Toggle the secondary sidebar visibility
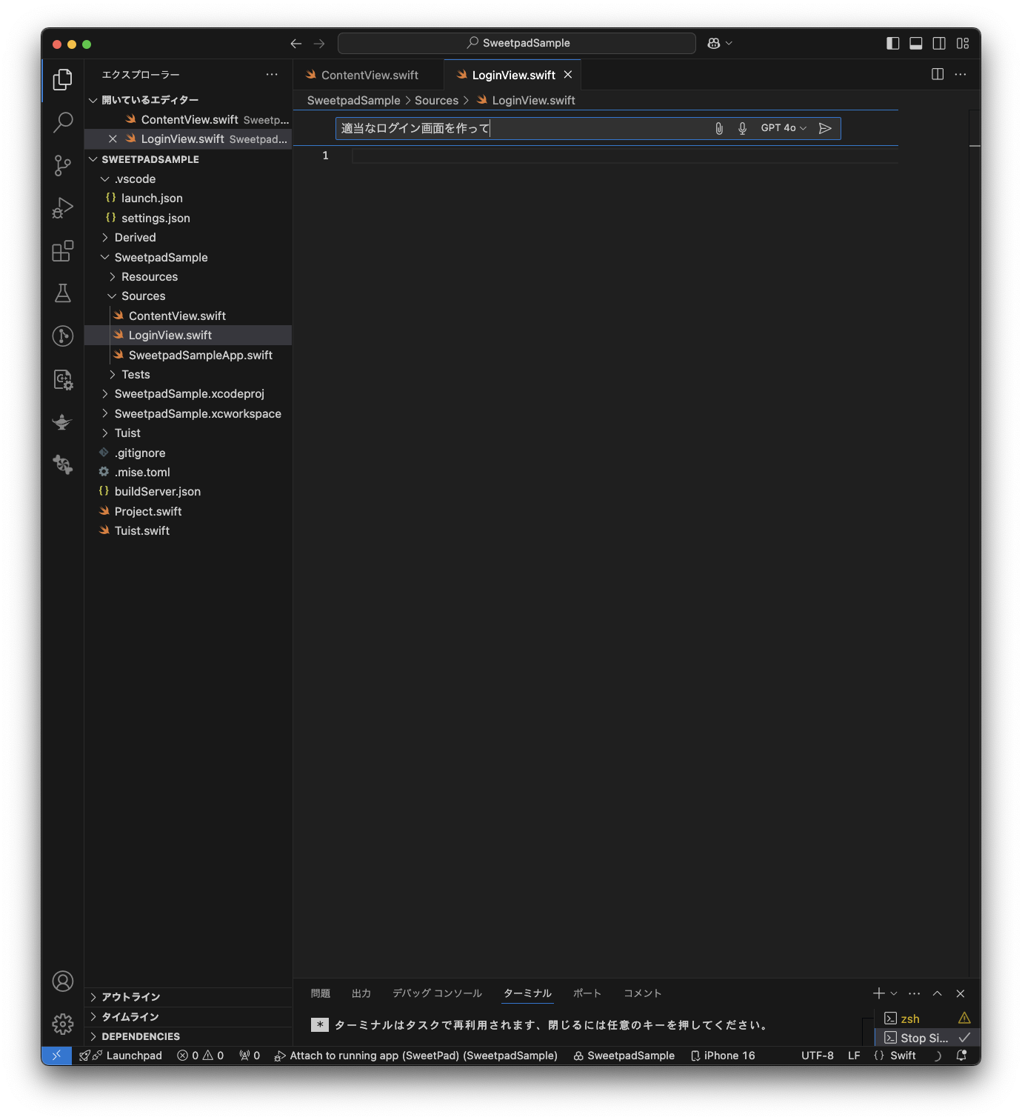This screenshot has width=1022, height=1120. pos(939,43)
